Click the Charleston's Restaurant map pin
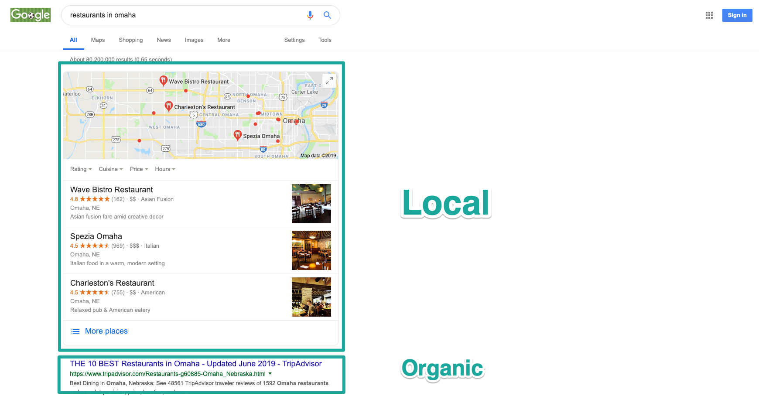This screenshot has width=759, height=396. pyautogui.click(x=168, y=106)
